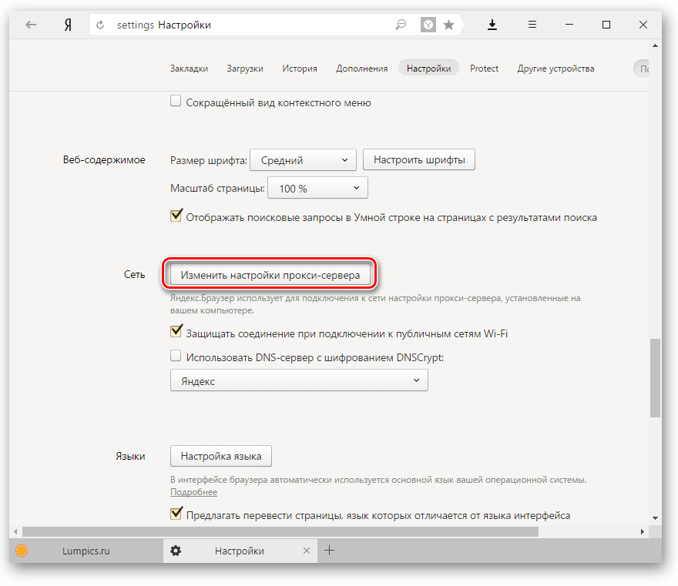Disable Защищать соединение Wi-Fi protection checkbox

tap(176, 333)
